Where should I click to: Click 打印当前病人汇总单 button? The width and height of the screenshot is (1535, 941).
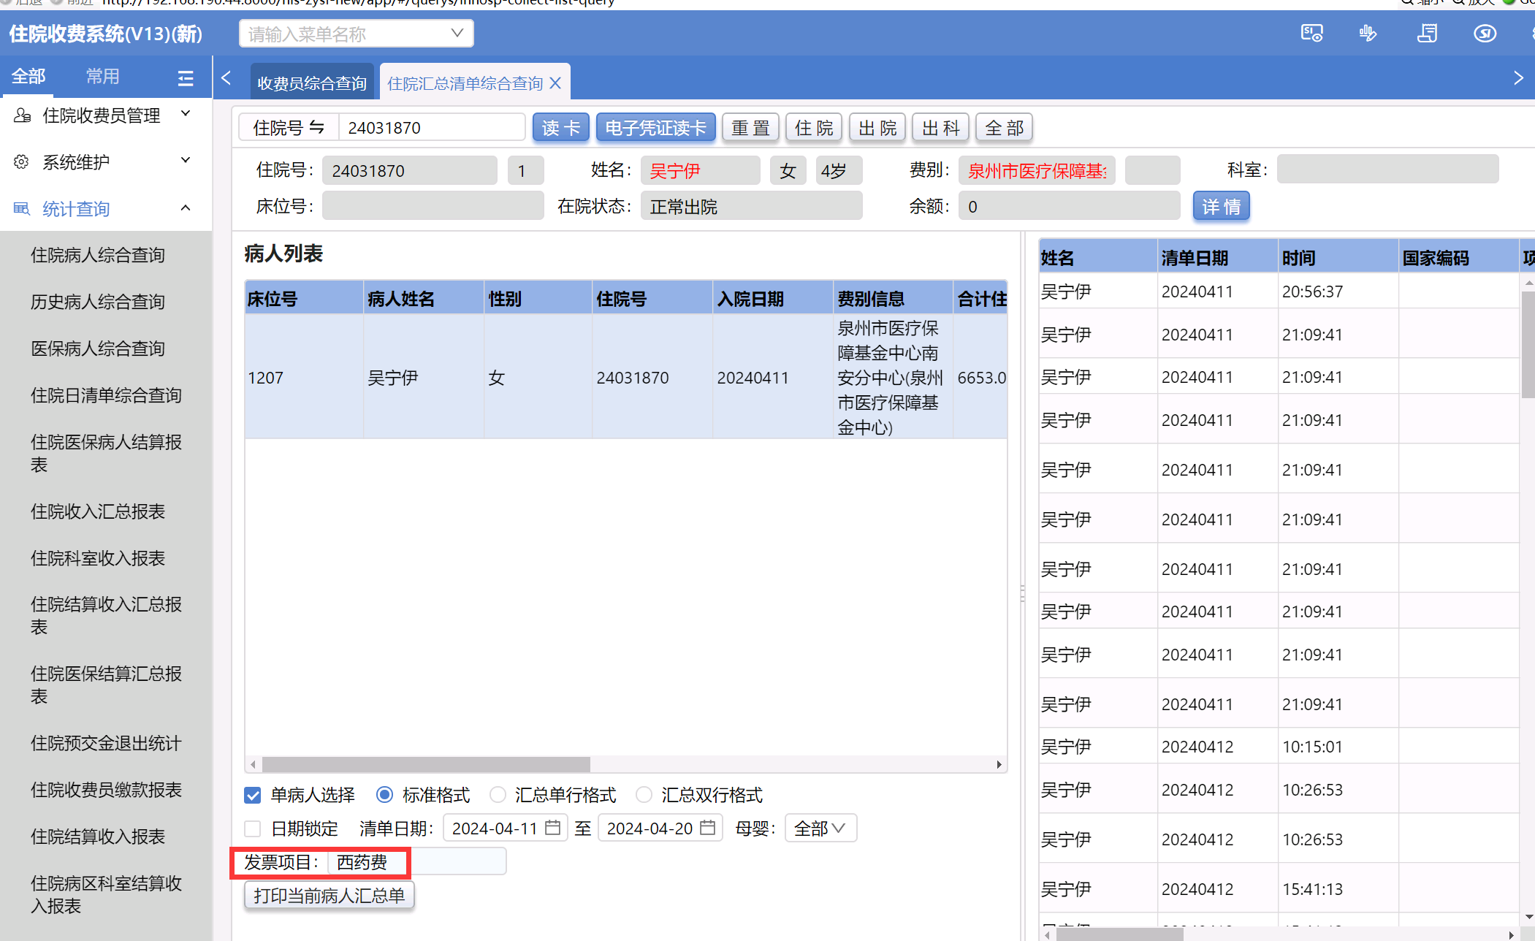click(329, 896)
